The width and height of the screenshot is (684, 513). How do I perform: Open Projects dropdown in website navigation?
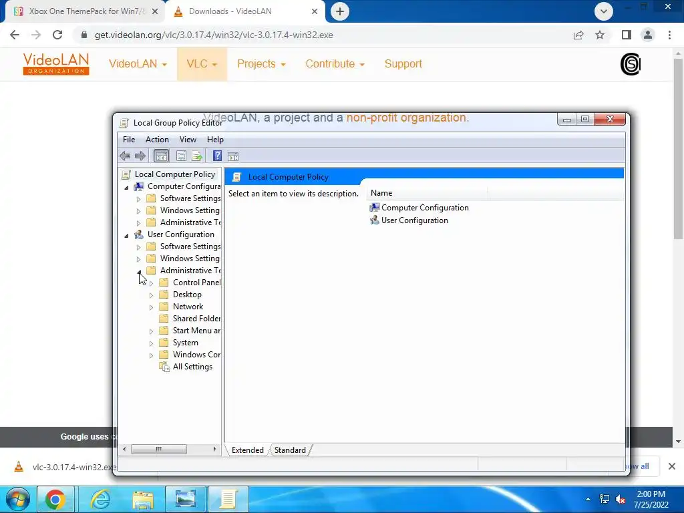pos(261,63)
